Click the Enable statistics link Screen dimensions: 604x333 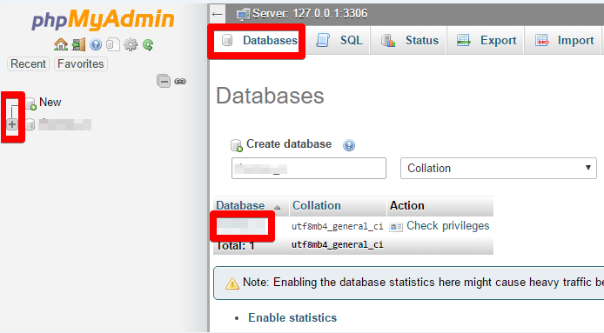pyautogui.click(x=292, y=317)
